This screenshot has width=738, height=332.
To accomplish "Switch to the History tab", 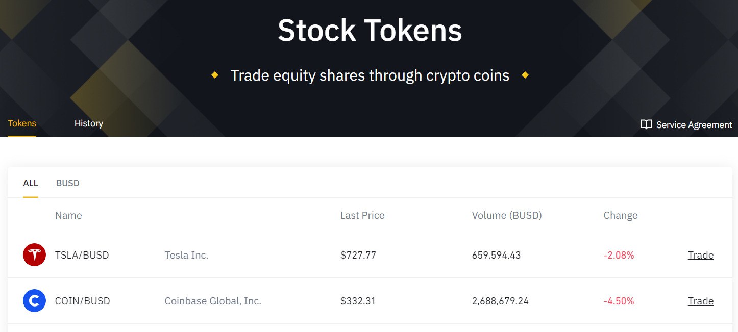I will click(x=89, y=123).
